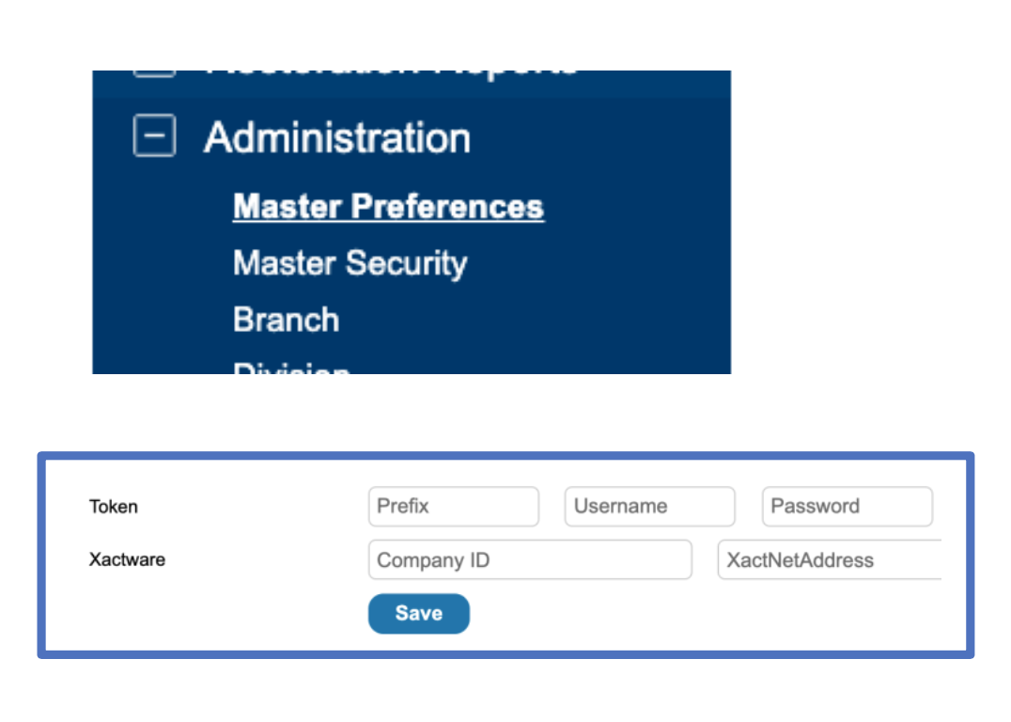Select Branch from the Administration menu
This screenshot has height=722, width=1011.
coord(285,320)
